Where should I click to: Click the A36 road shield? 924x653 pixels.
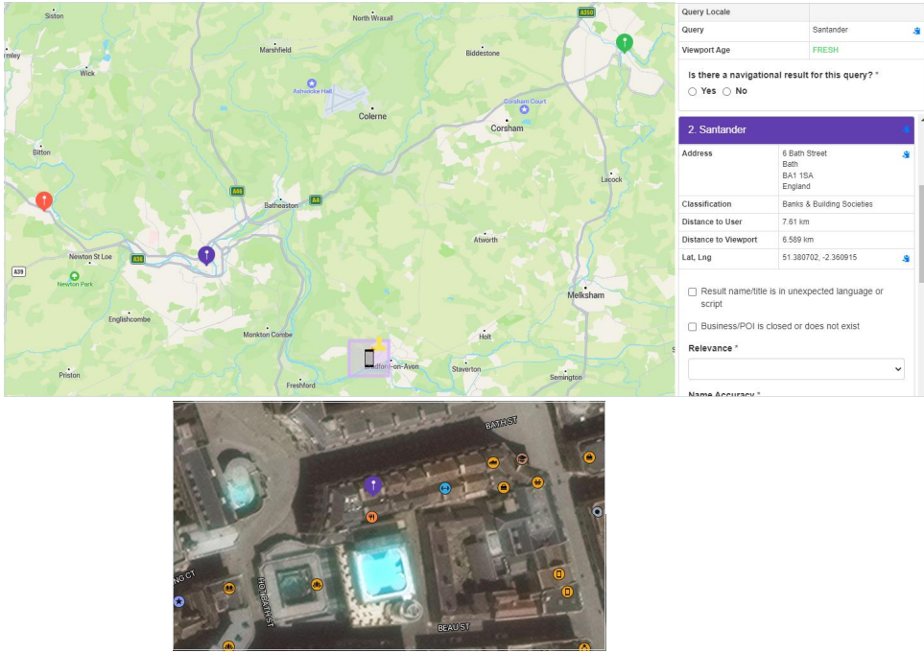tap(137, 259)
